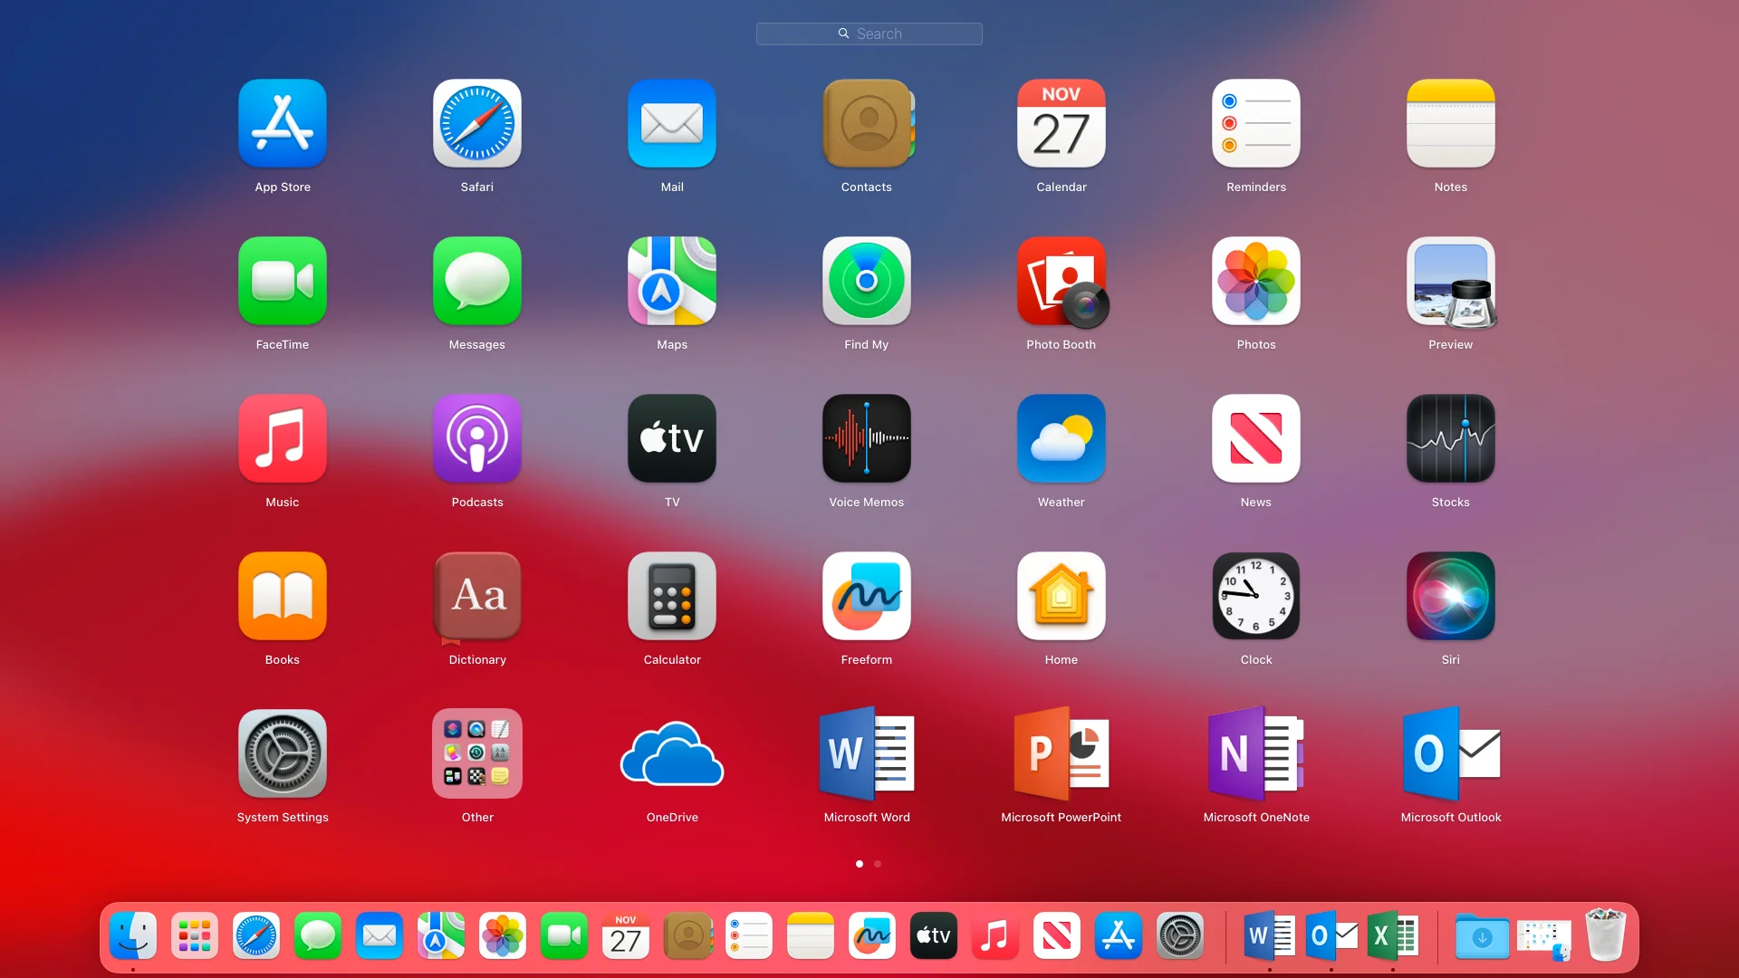This screenshot has width=1739, height=978.
Task: Open the Books app
Action: [x=283, y=596]
